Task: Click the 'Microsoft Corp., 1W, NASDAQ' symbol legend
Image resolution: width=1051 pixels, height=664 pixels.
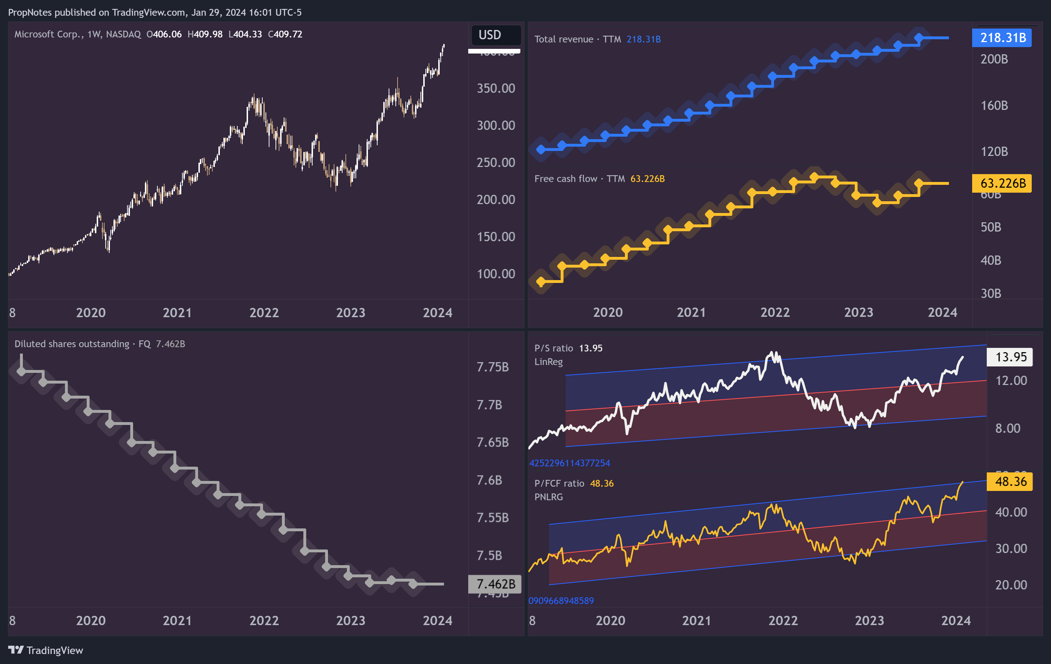Action: (x=78, y=34)
